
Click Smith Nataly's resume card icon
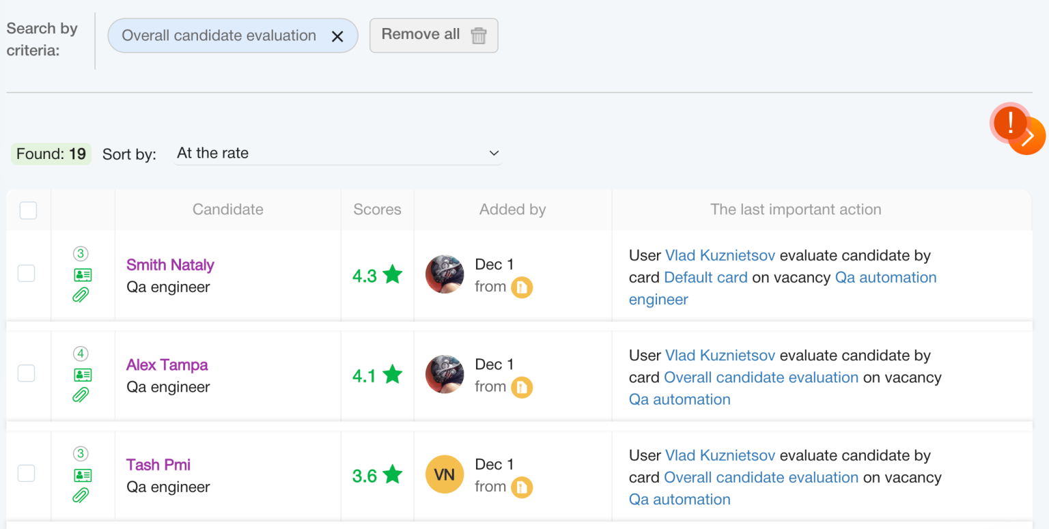pyautogui.click(x=82, y=275)
